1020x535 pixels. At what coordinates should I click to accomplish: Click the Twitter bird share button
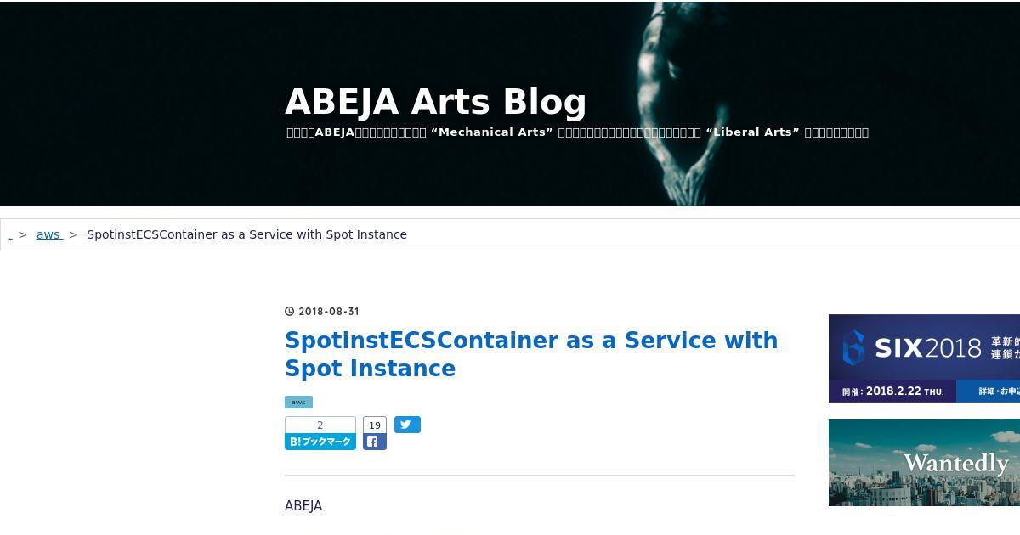pos(407,425)
